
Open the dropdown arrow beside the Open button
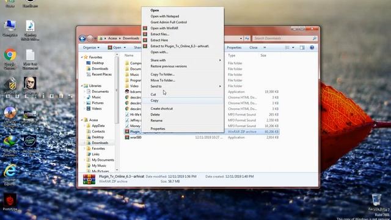125,48
